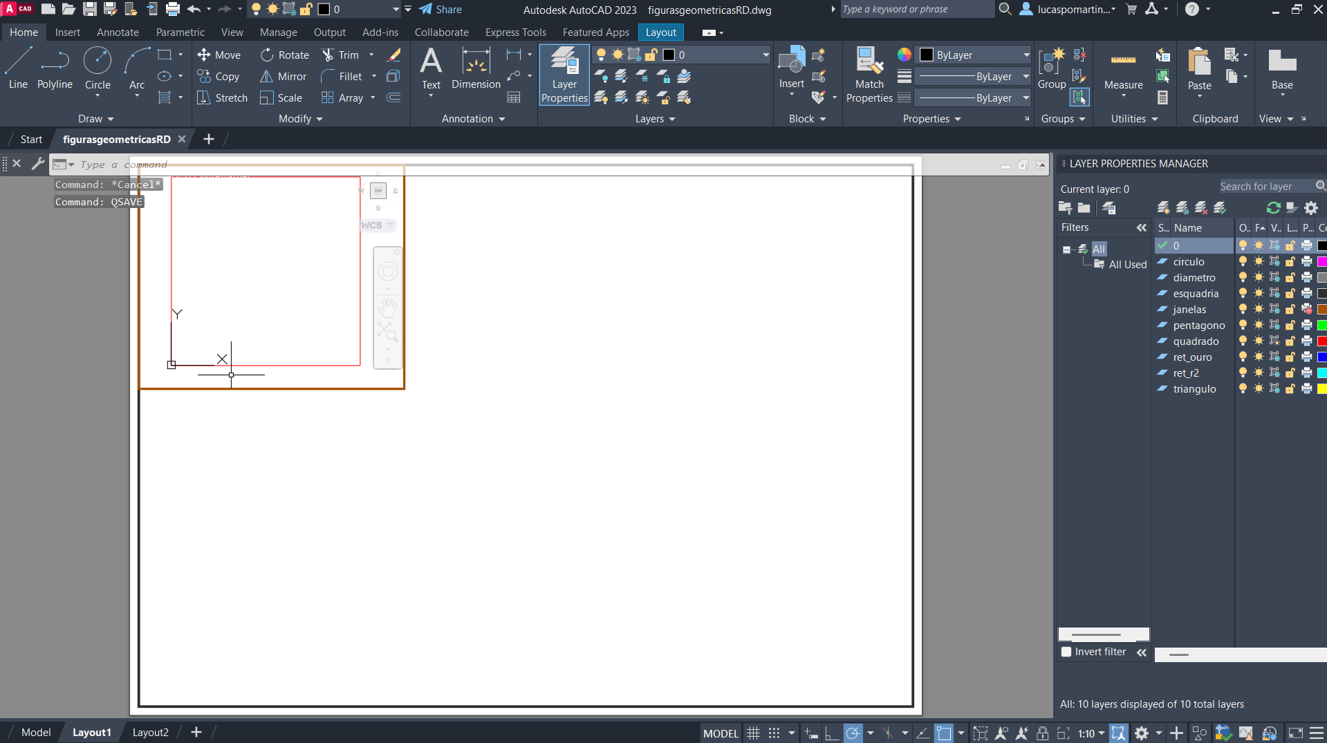Click the Measure utility icon

pyautogui.click(x=1123, y=68)
